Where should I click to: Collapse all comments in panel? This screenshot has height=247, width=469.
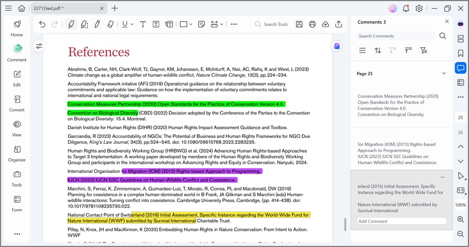point(408,50)
